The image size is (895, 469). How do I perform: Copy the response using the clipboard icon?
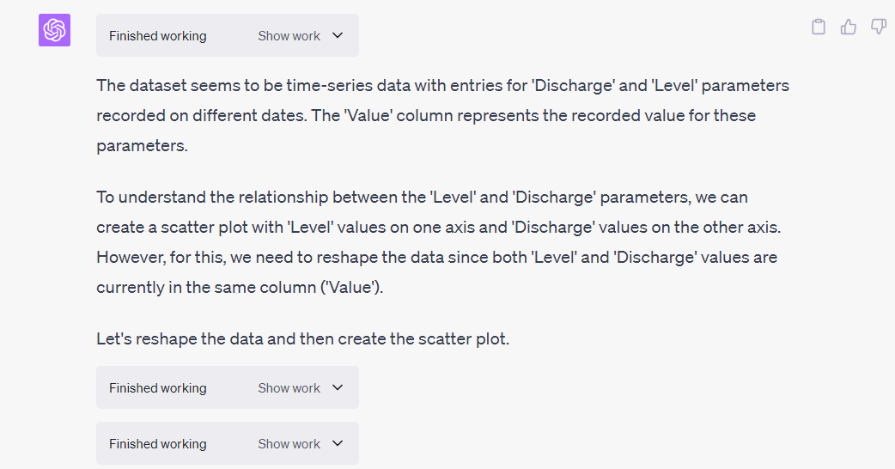(x=819, y=27)
